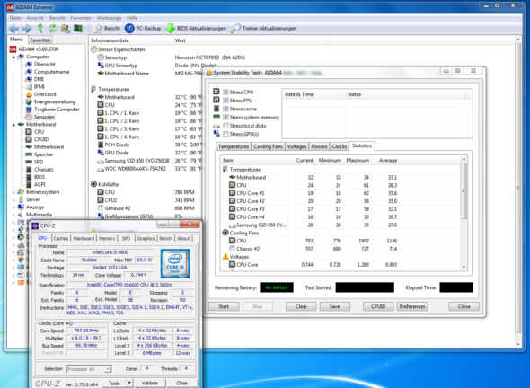
Task: Open BIOS Aktualisierungen in toolbar
Action: tap(196, 29)
